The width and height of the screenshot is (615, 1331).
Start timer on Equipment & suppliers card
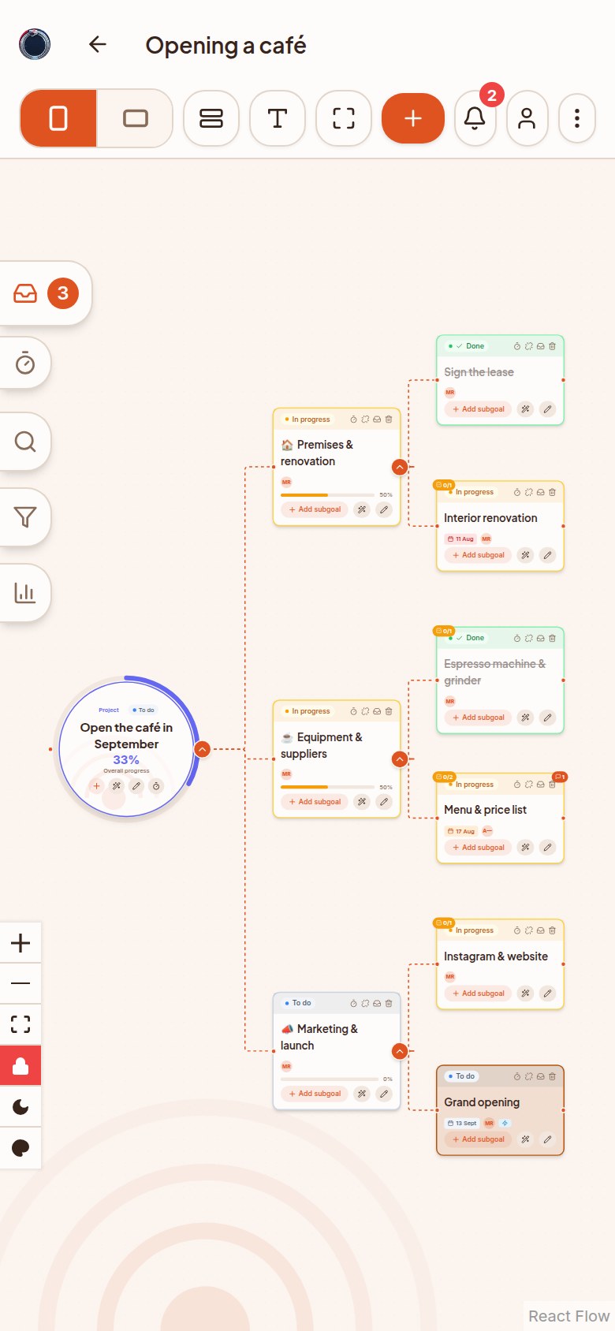coord(353,711)
